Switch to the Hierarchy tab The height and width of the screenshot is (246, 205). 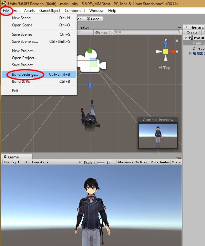tap(194, 27)
